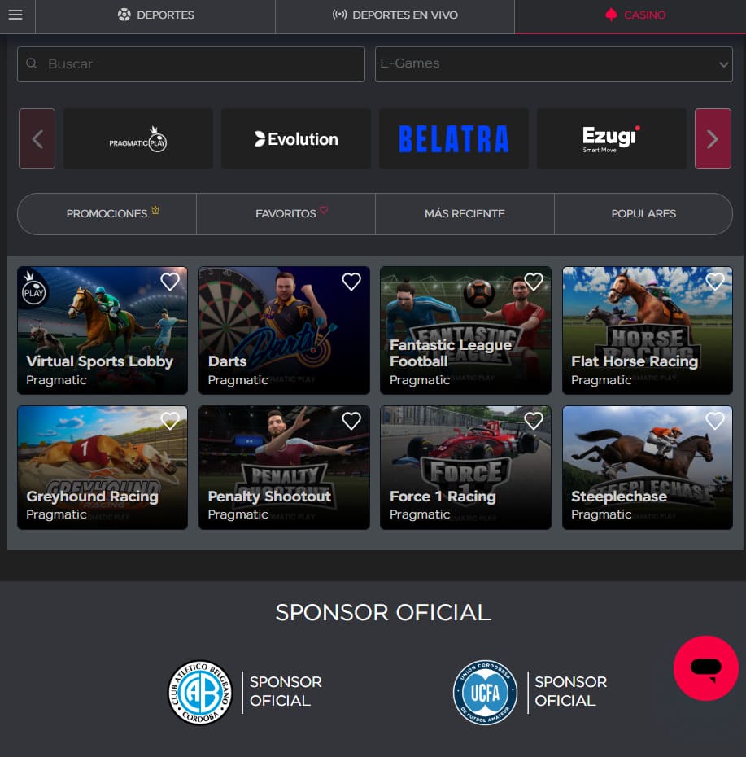Screen dimensions: 746x757
Task: Favorite the Darts game with heart
Action: [351, 282]
